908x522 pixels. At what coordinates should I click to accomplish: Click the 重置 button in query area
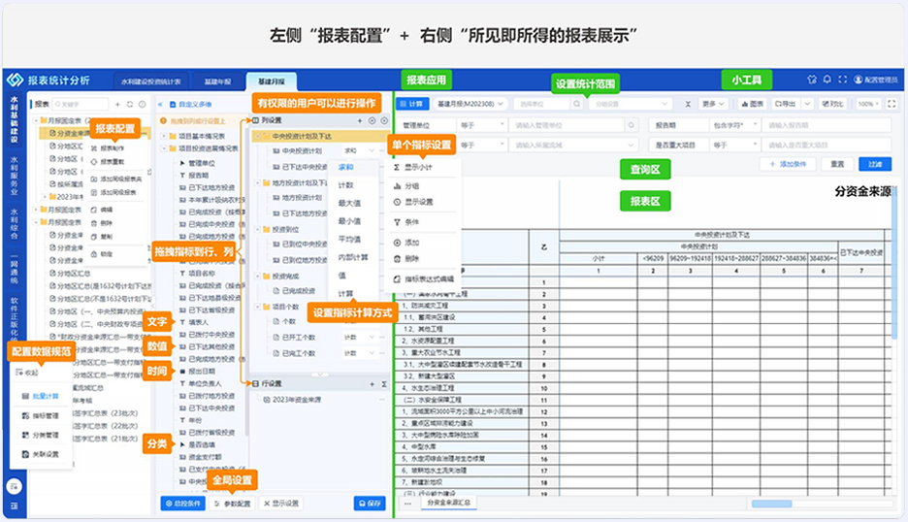pyautogui.click(x=838, y=164)
